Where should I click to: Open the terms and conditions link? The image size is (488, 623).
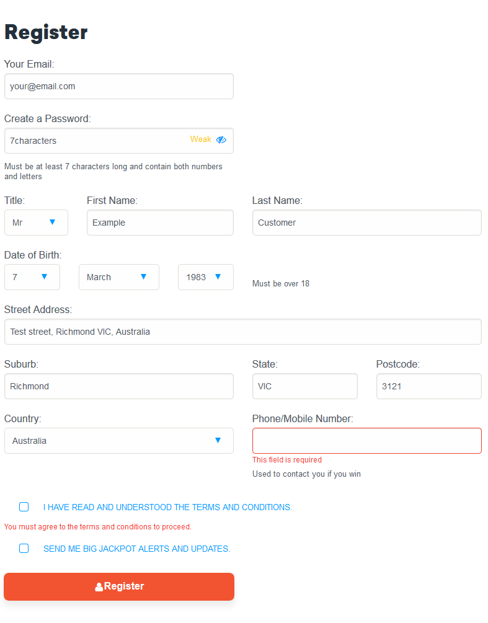[x=167, y=507]
